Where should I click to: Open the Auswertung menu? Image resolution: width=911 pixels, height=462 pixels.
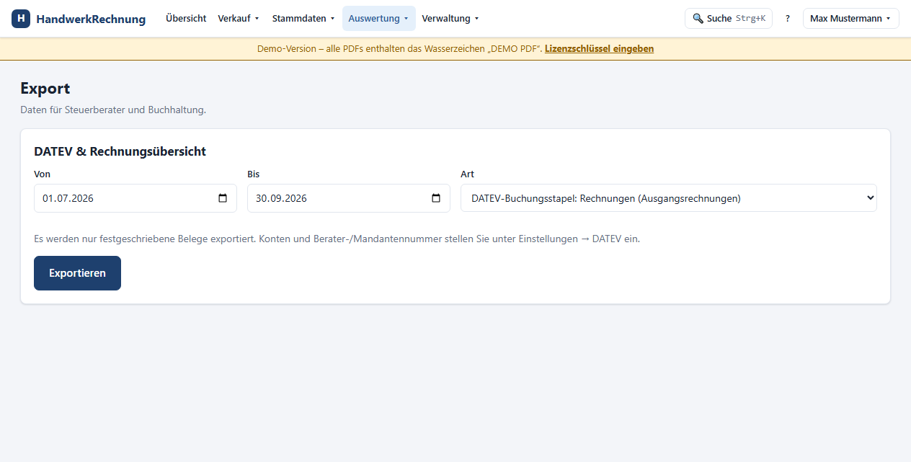pos(379,19)
